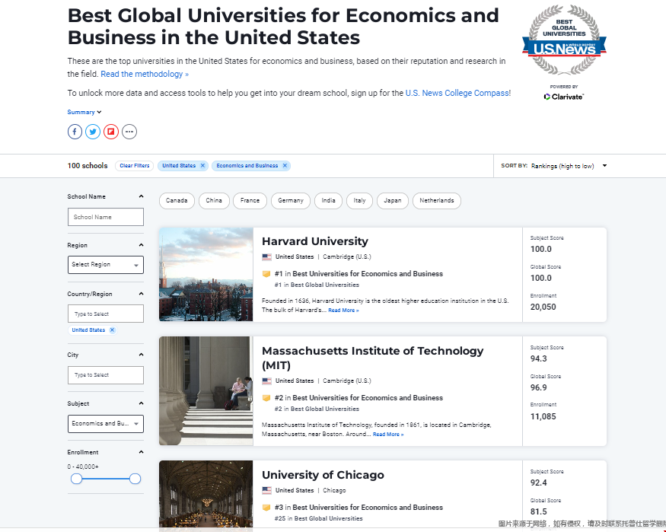This screenshot has width=666, height=532.
Task: Click the Clear Filters button
Action: 134,166
